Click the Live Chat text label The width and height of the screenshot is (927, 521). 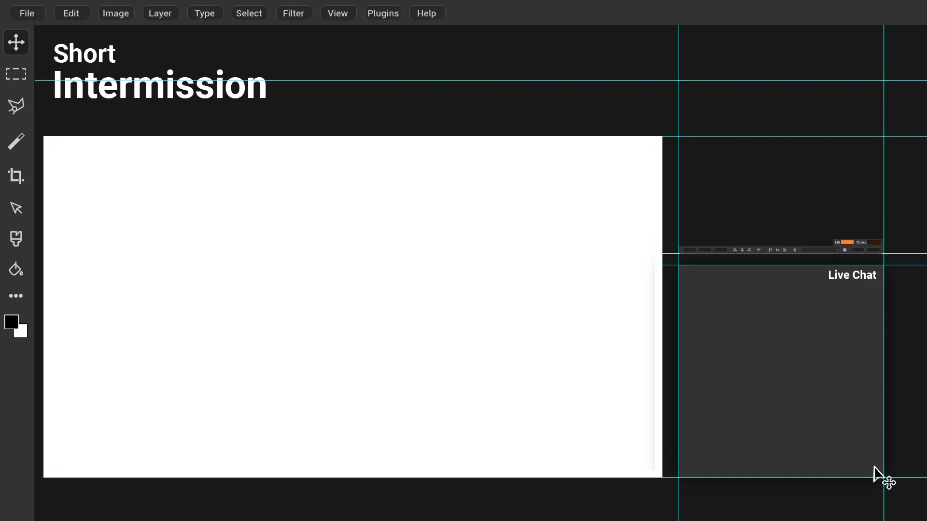pyautogui.click(x=852, y=275)
